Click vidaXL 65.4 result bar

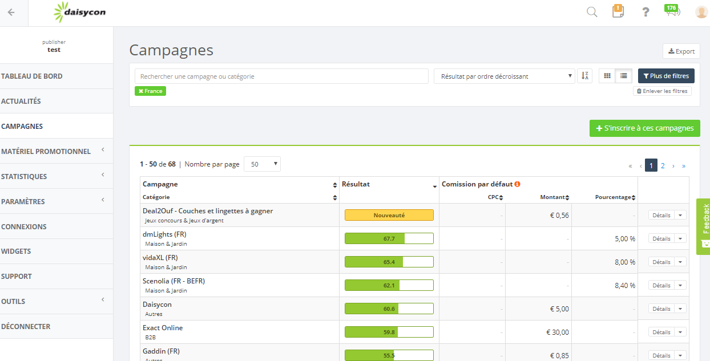click(x=389, y=262)
